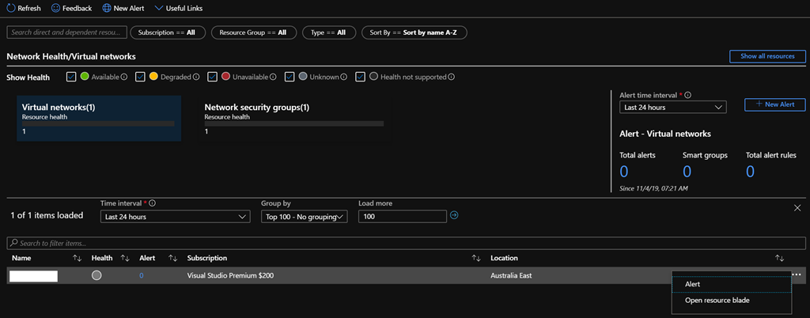Viewport: 810px width, 318px height.
Task: Click the Refresh icon in toolbar
Action: (x=11, y=8)
